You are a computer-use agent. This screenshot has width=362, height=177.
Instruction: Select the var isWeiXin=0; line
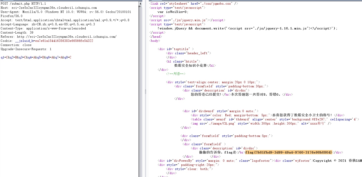[x=173, y=12]
